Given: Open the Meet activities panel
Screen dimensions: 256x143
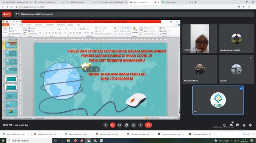Looking at the screenshot, I should click(244, 125).
